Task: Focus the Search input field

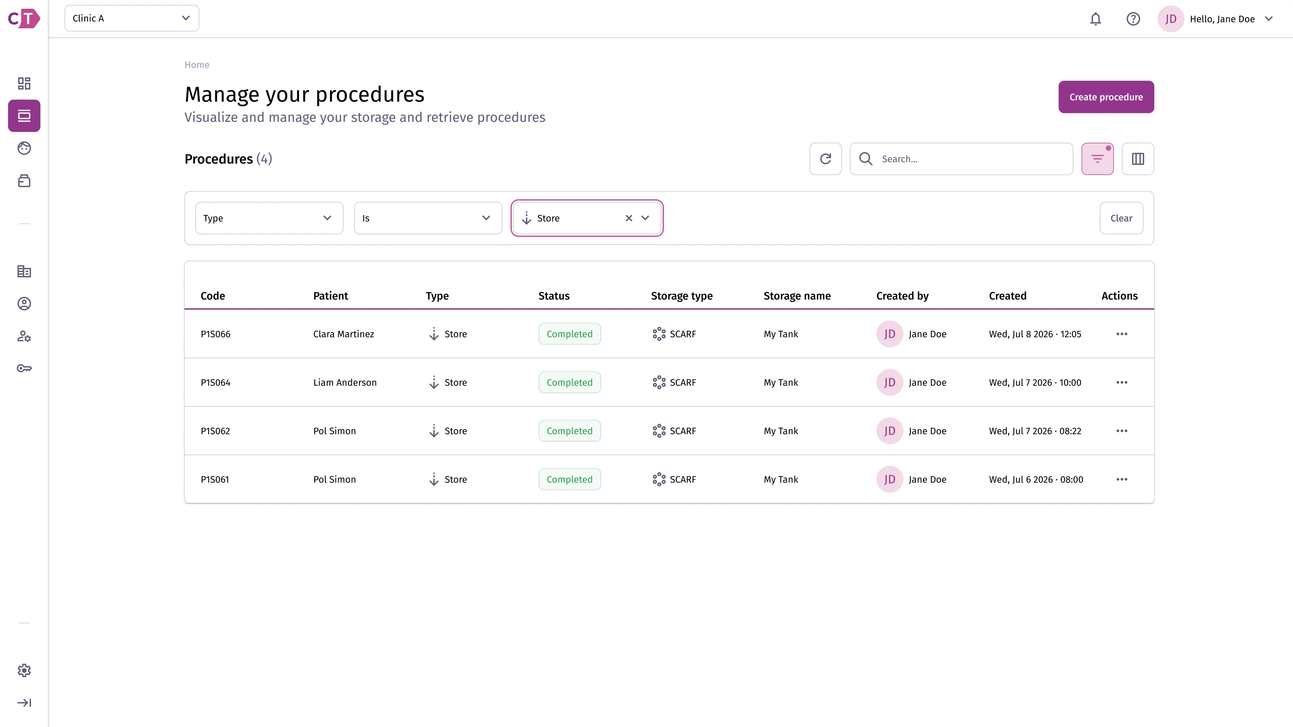Action: [x=962, y=159]
